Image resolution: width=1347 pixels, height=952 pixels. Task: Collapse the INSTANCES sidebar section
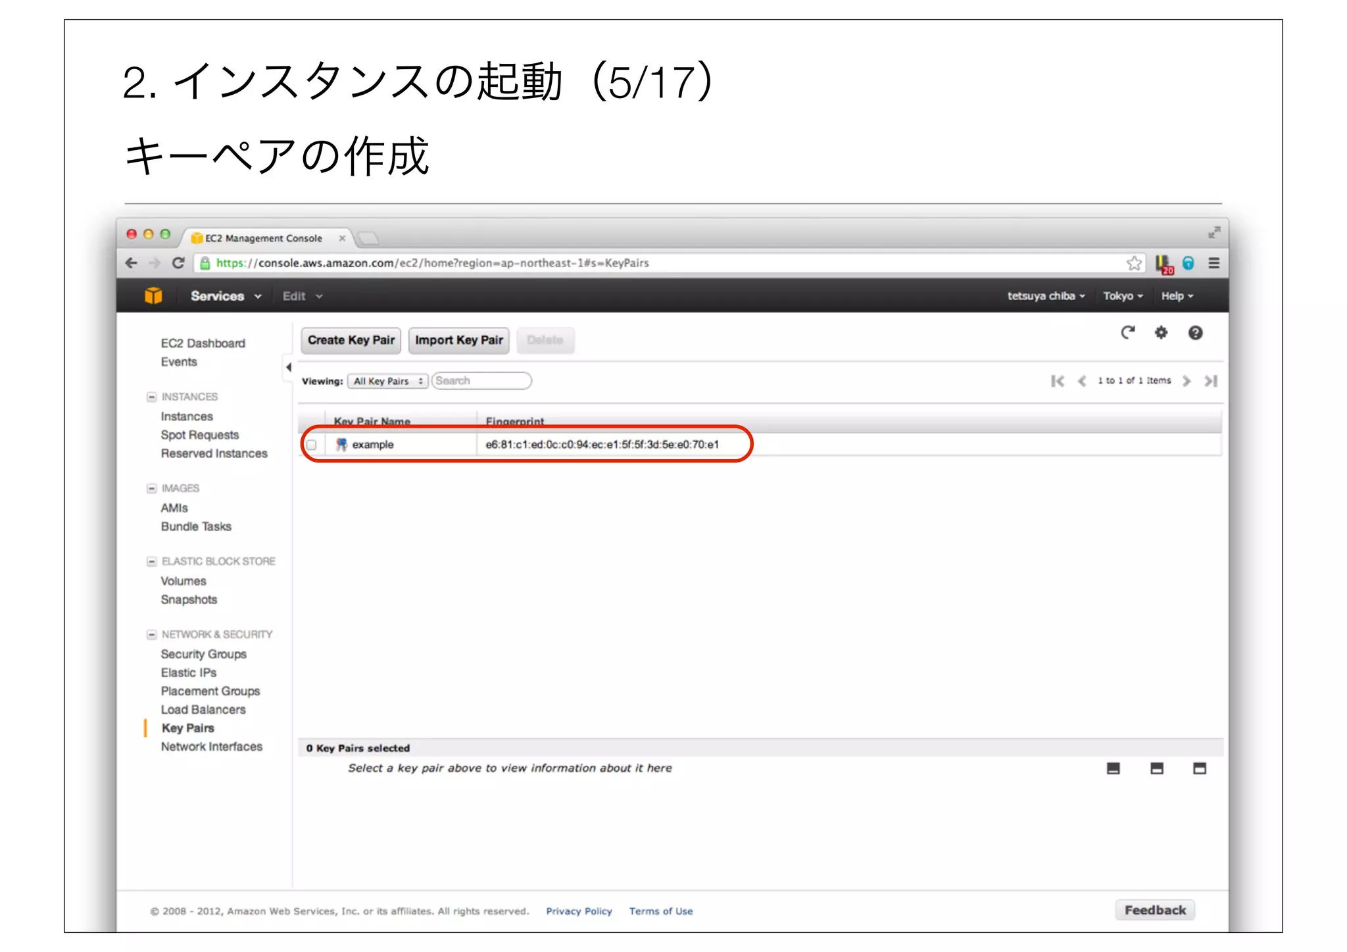[x=151, y=397]
